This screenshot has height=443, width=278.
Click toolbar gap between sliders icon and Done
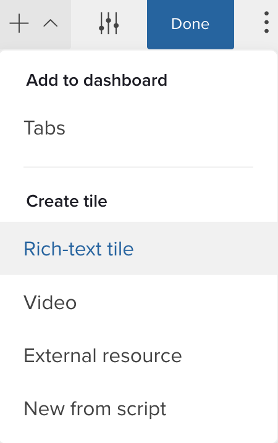(133, 24)
